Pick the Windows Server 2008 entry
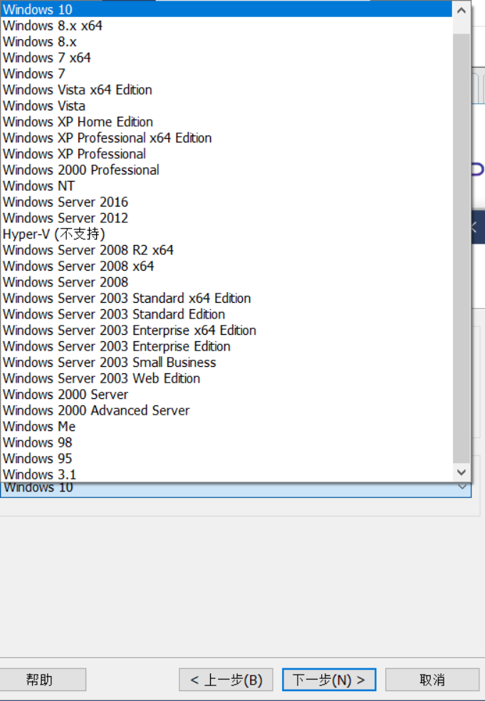This screenshot has width=485, height=701. pos(226,282)
